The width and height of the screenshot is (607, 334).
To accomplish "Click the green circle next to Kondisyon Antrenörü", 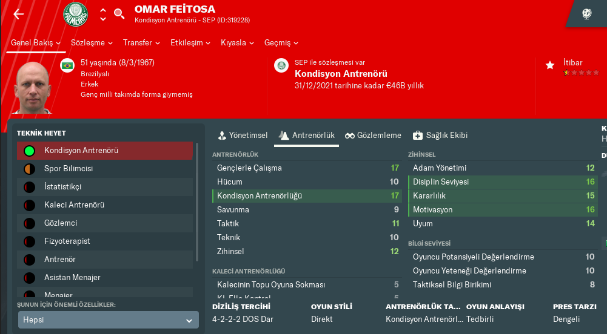I will [x=29, y=151].
